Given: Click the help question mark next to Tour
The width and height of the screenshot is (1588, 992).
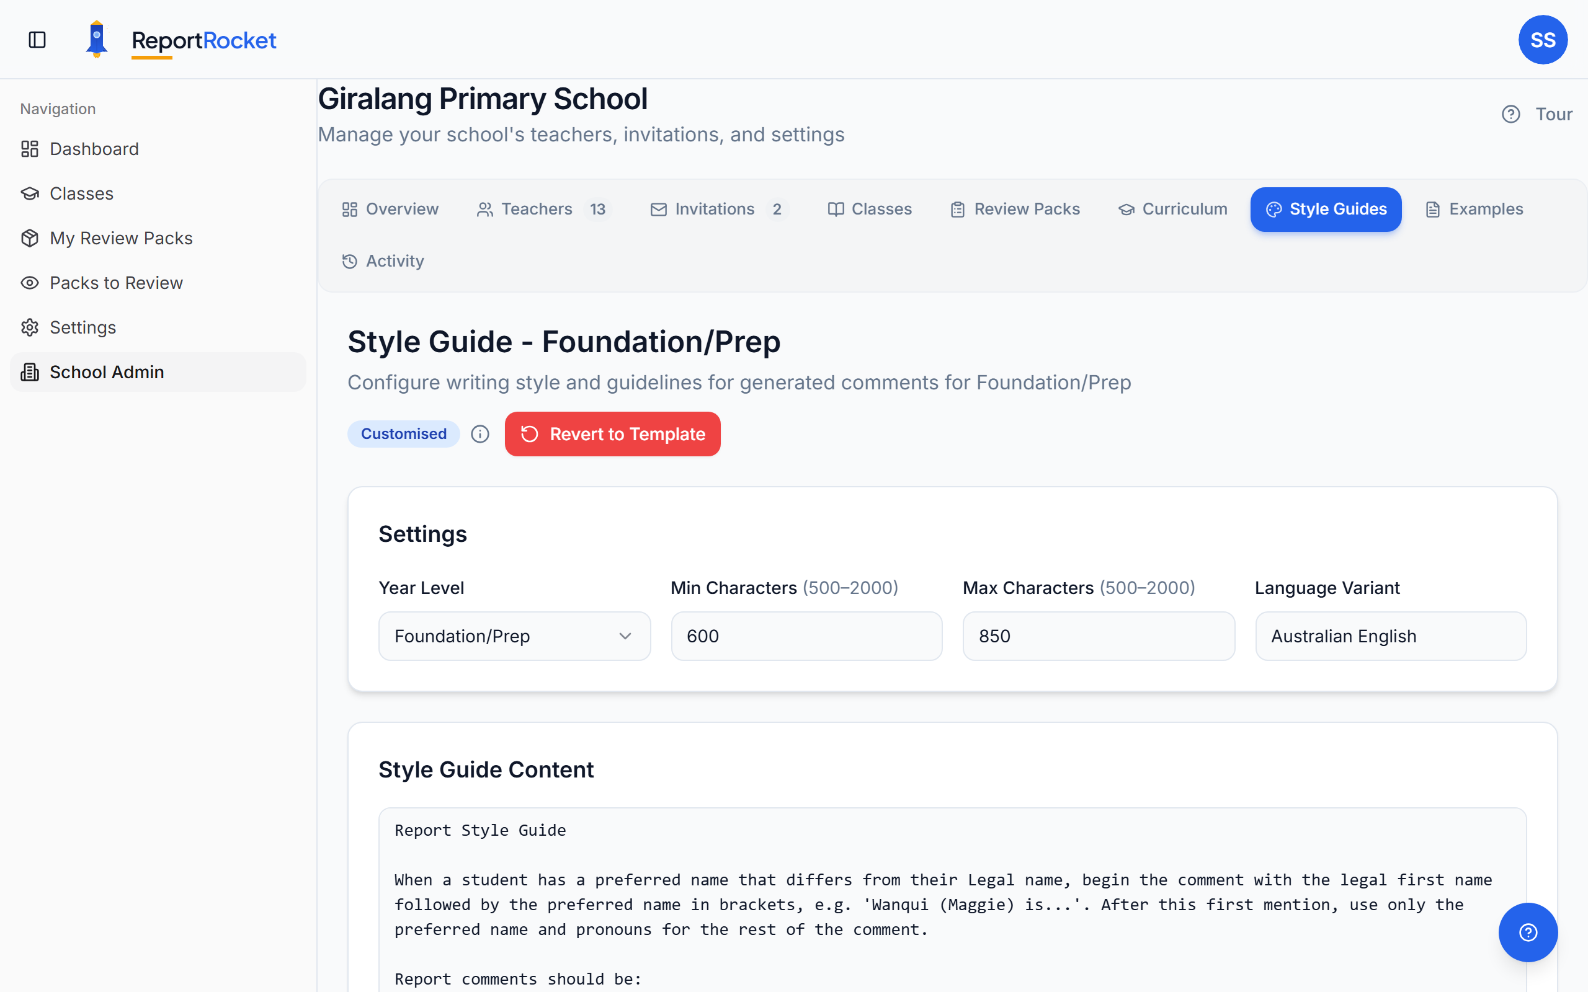Looking at the screenshot, I should (1511, 113).
